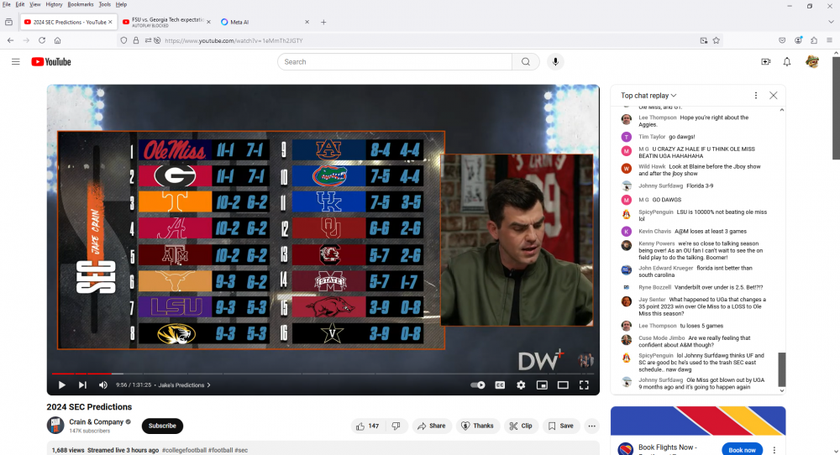Enter fullscreen mode
This screenshot has width=840, height=455.
[x=584, y=385]
